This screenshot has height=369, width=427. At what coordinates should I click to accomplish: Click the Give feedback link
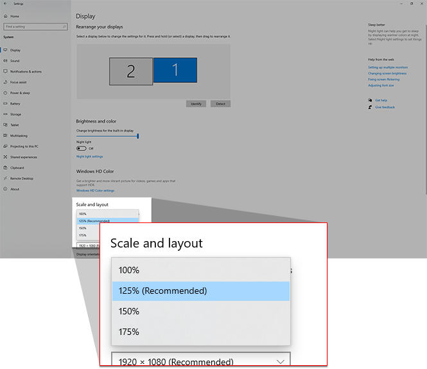pos(385,107)
